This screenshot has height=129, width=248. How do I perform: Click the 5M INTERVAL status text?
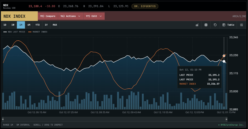pos(23,125)
